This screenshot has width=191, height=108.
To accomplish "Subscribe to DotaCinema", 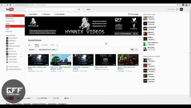I will 151,24.
